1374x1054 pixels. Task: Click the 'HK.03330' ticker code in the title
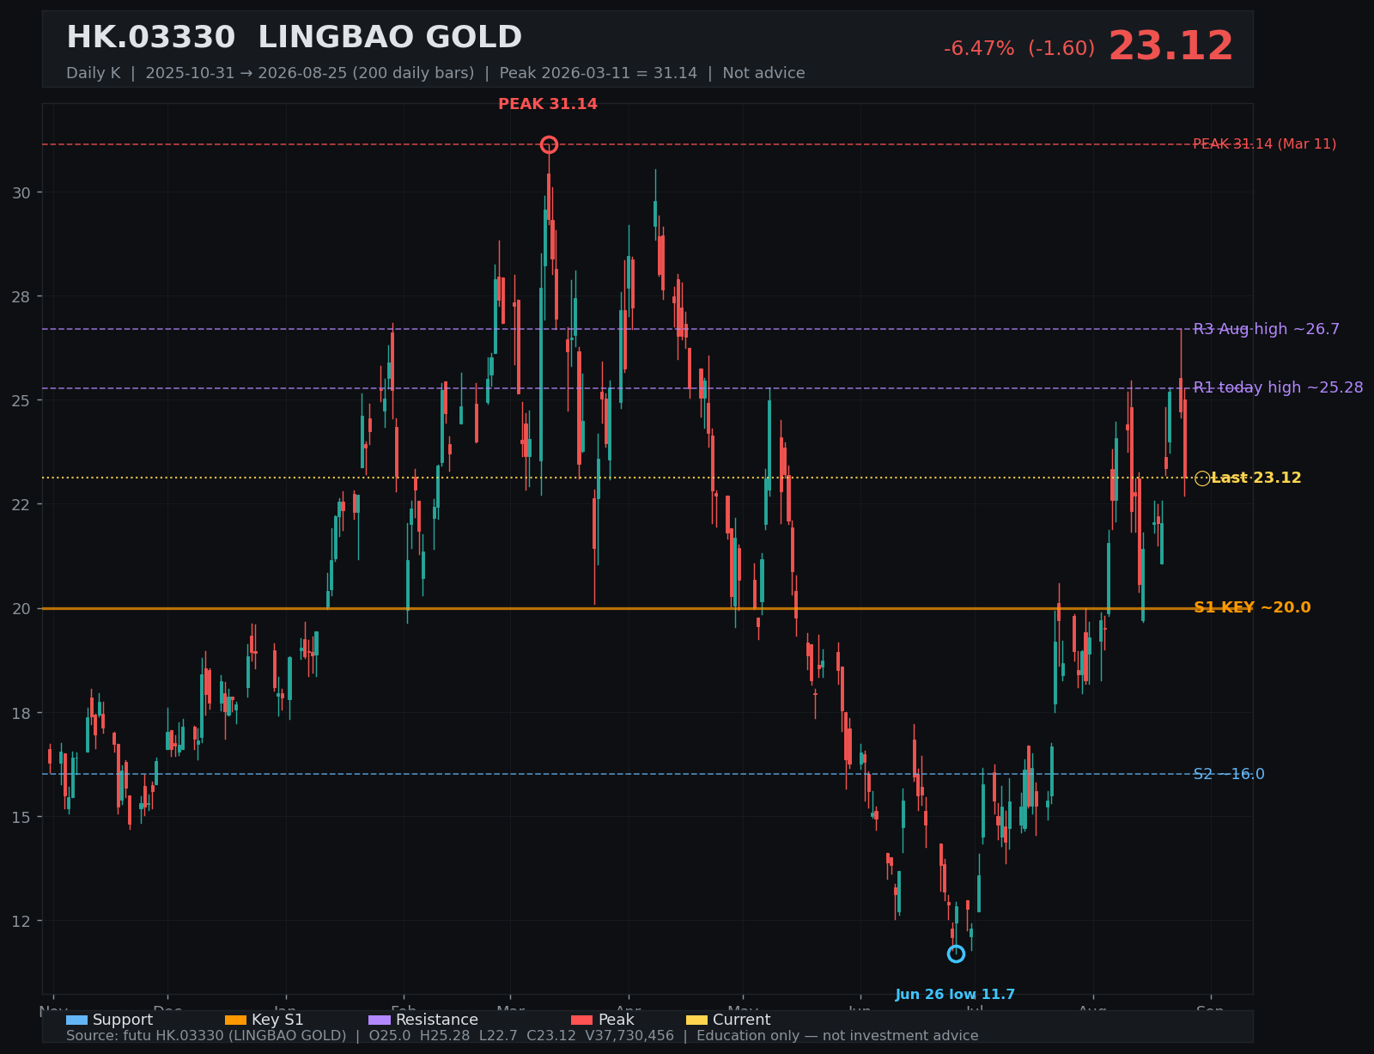[150, 38]
